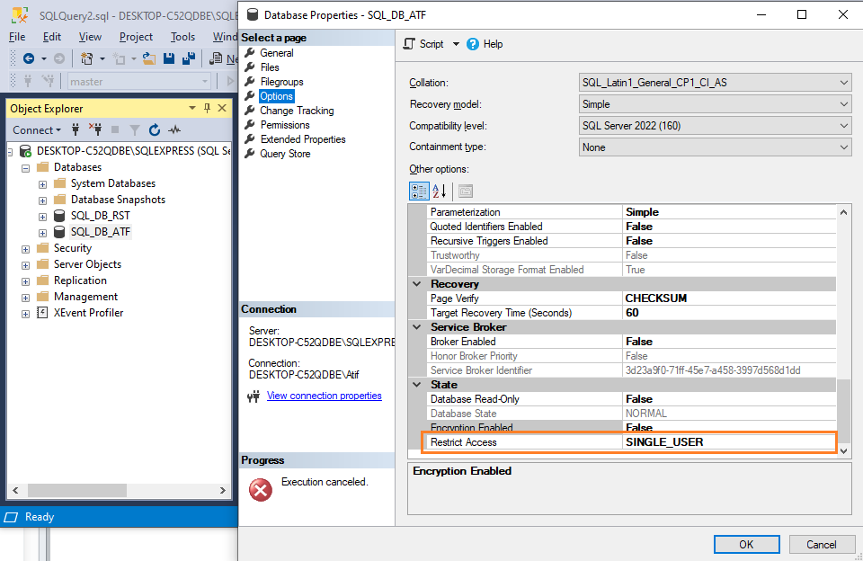863x561 pixels.
Task: Click the Open File folder icon
Action: (x=149, y=58)
